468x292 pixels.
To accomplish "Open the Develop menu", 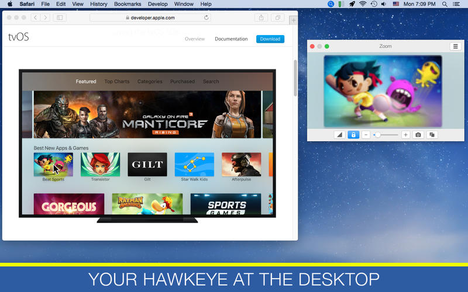I will (157, 4).
